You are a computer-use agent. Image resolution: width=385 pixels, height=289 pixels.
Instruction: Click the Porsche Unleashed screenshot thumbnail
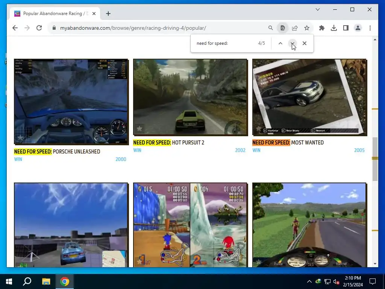[71, 102]
